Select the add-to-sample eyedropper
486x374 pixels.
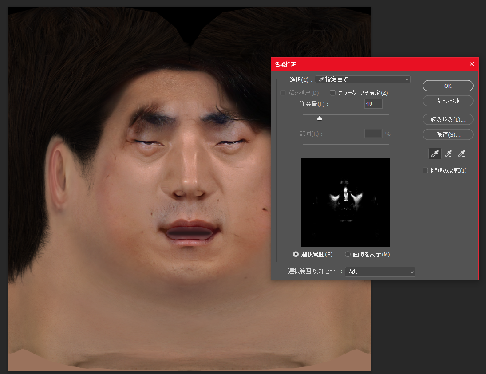448,154
